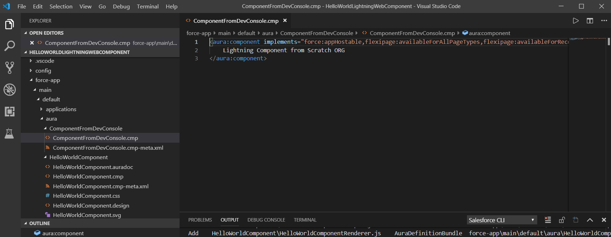Open the Test beaker view
Viewport: 611px width, 237px height.
coord(9,133)
